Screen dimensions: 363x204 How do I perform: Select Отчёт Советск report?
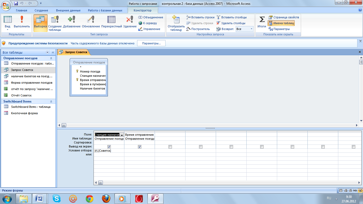28,95
